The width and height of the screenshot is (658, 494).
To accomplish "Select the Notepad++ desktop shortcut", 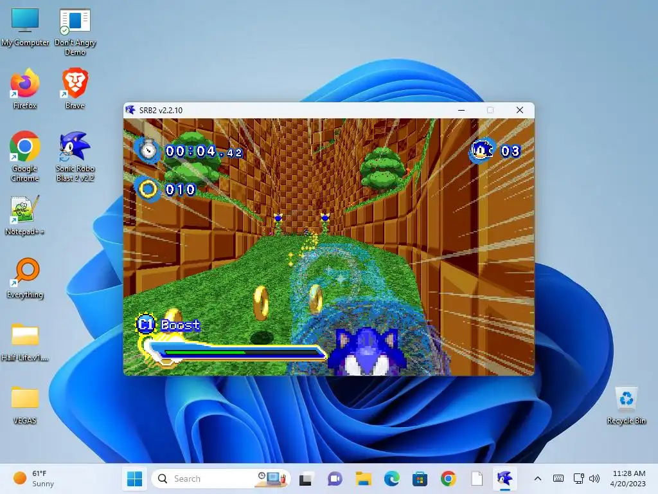I will (x=25, y=215).
